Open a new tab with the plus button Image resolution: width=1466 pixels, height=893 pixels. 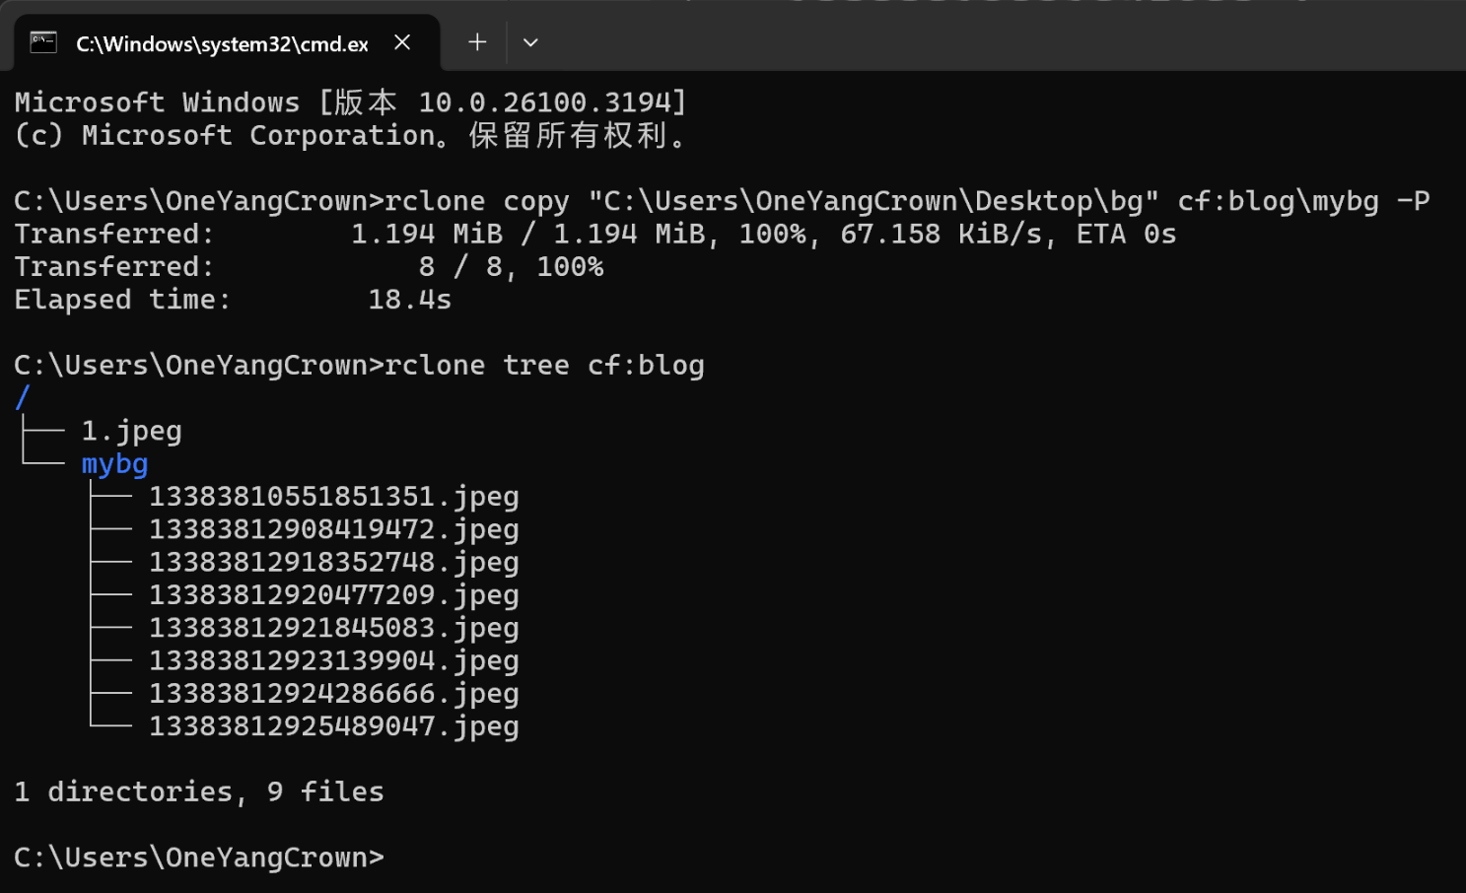pyautogui.click(x=477, y=42)
